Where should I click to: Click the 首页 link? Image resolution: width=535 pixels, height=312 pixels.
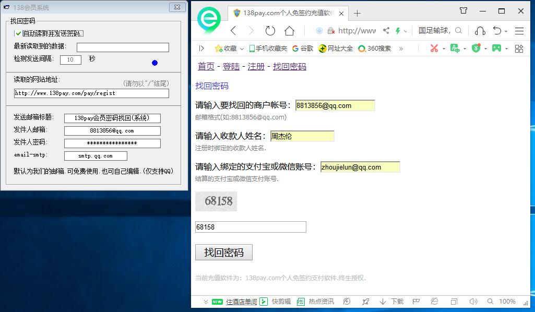(206, 66)
